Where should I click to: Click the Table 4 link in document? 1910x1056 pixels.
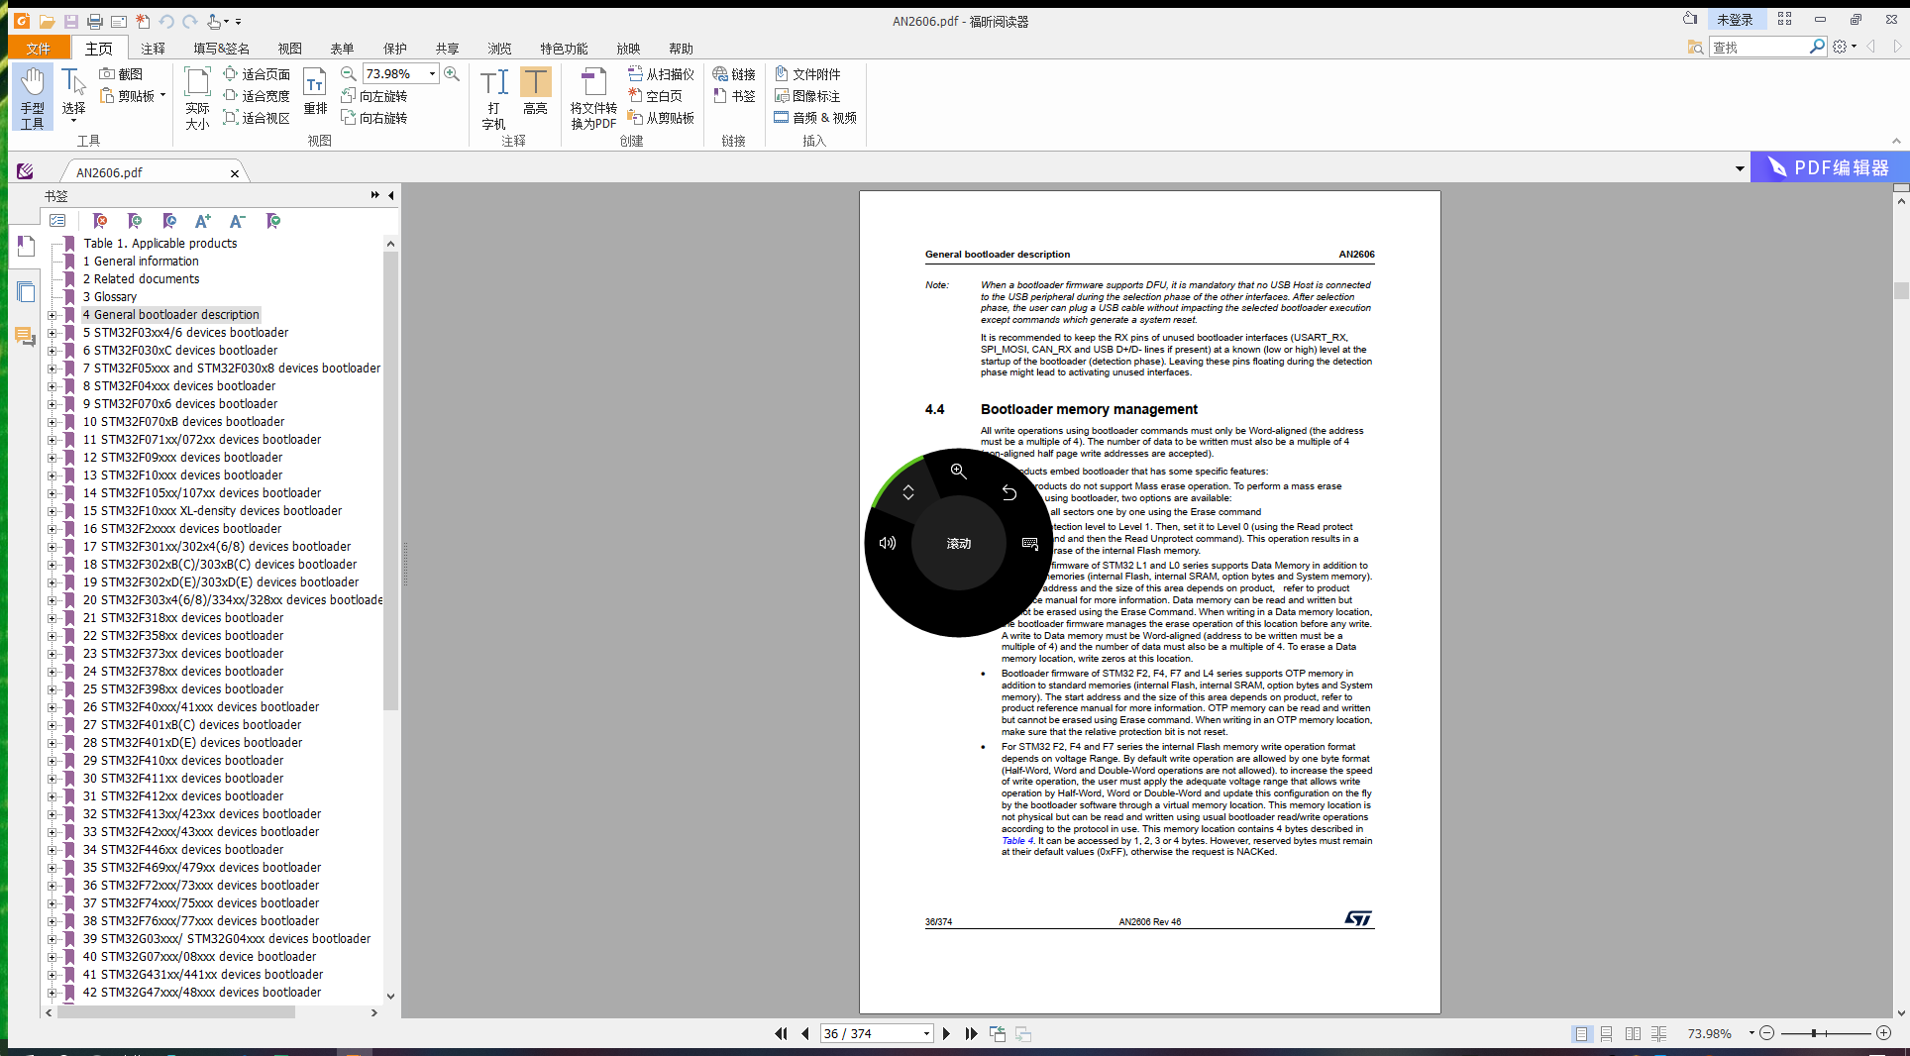[1016, 841]
